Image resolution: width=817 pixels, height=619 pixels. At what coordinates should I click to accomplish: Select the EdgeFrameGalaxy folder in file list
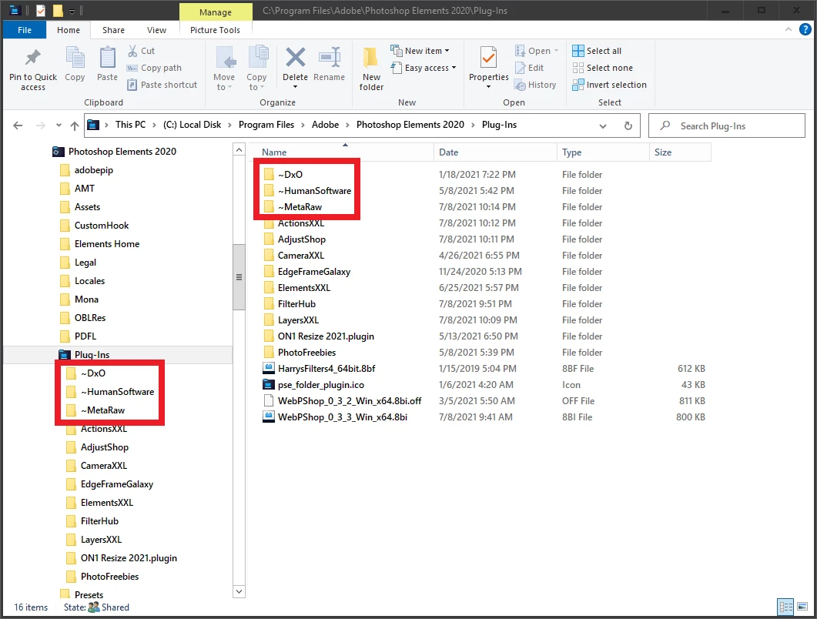click(x=313, y=272)
